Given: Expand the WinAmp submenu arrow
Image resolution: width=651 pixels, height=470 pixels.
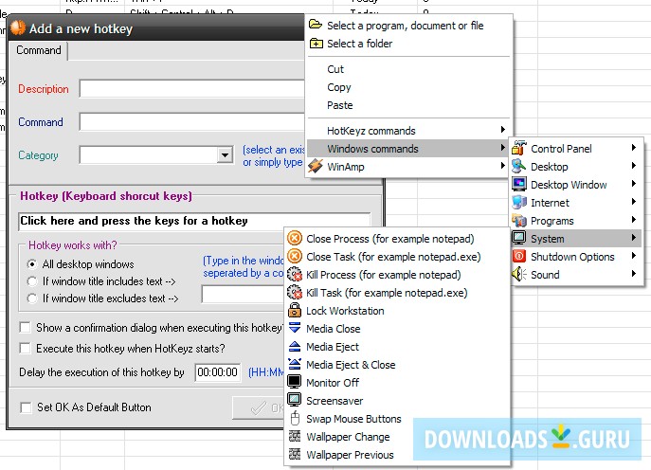Looking at the screenshot, I should point(503,166).
